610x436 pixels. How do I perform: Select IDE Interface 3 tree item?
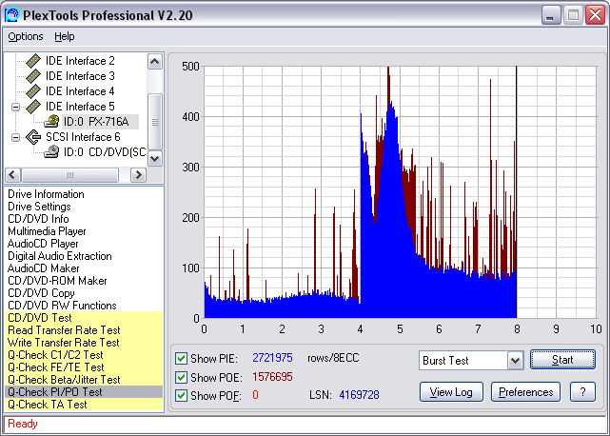[80, 76]
